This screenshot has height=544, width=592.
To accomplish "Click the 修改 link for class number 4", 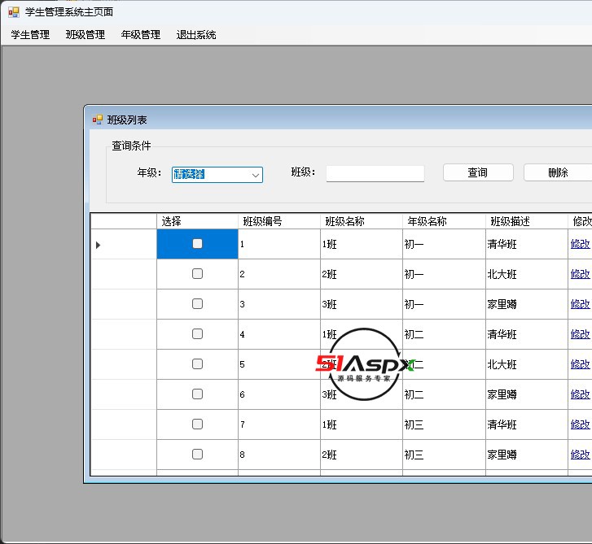I will (x=580, y=334).
